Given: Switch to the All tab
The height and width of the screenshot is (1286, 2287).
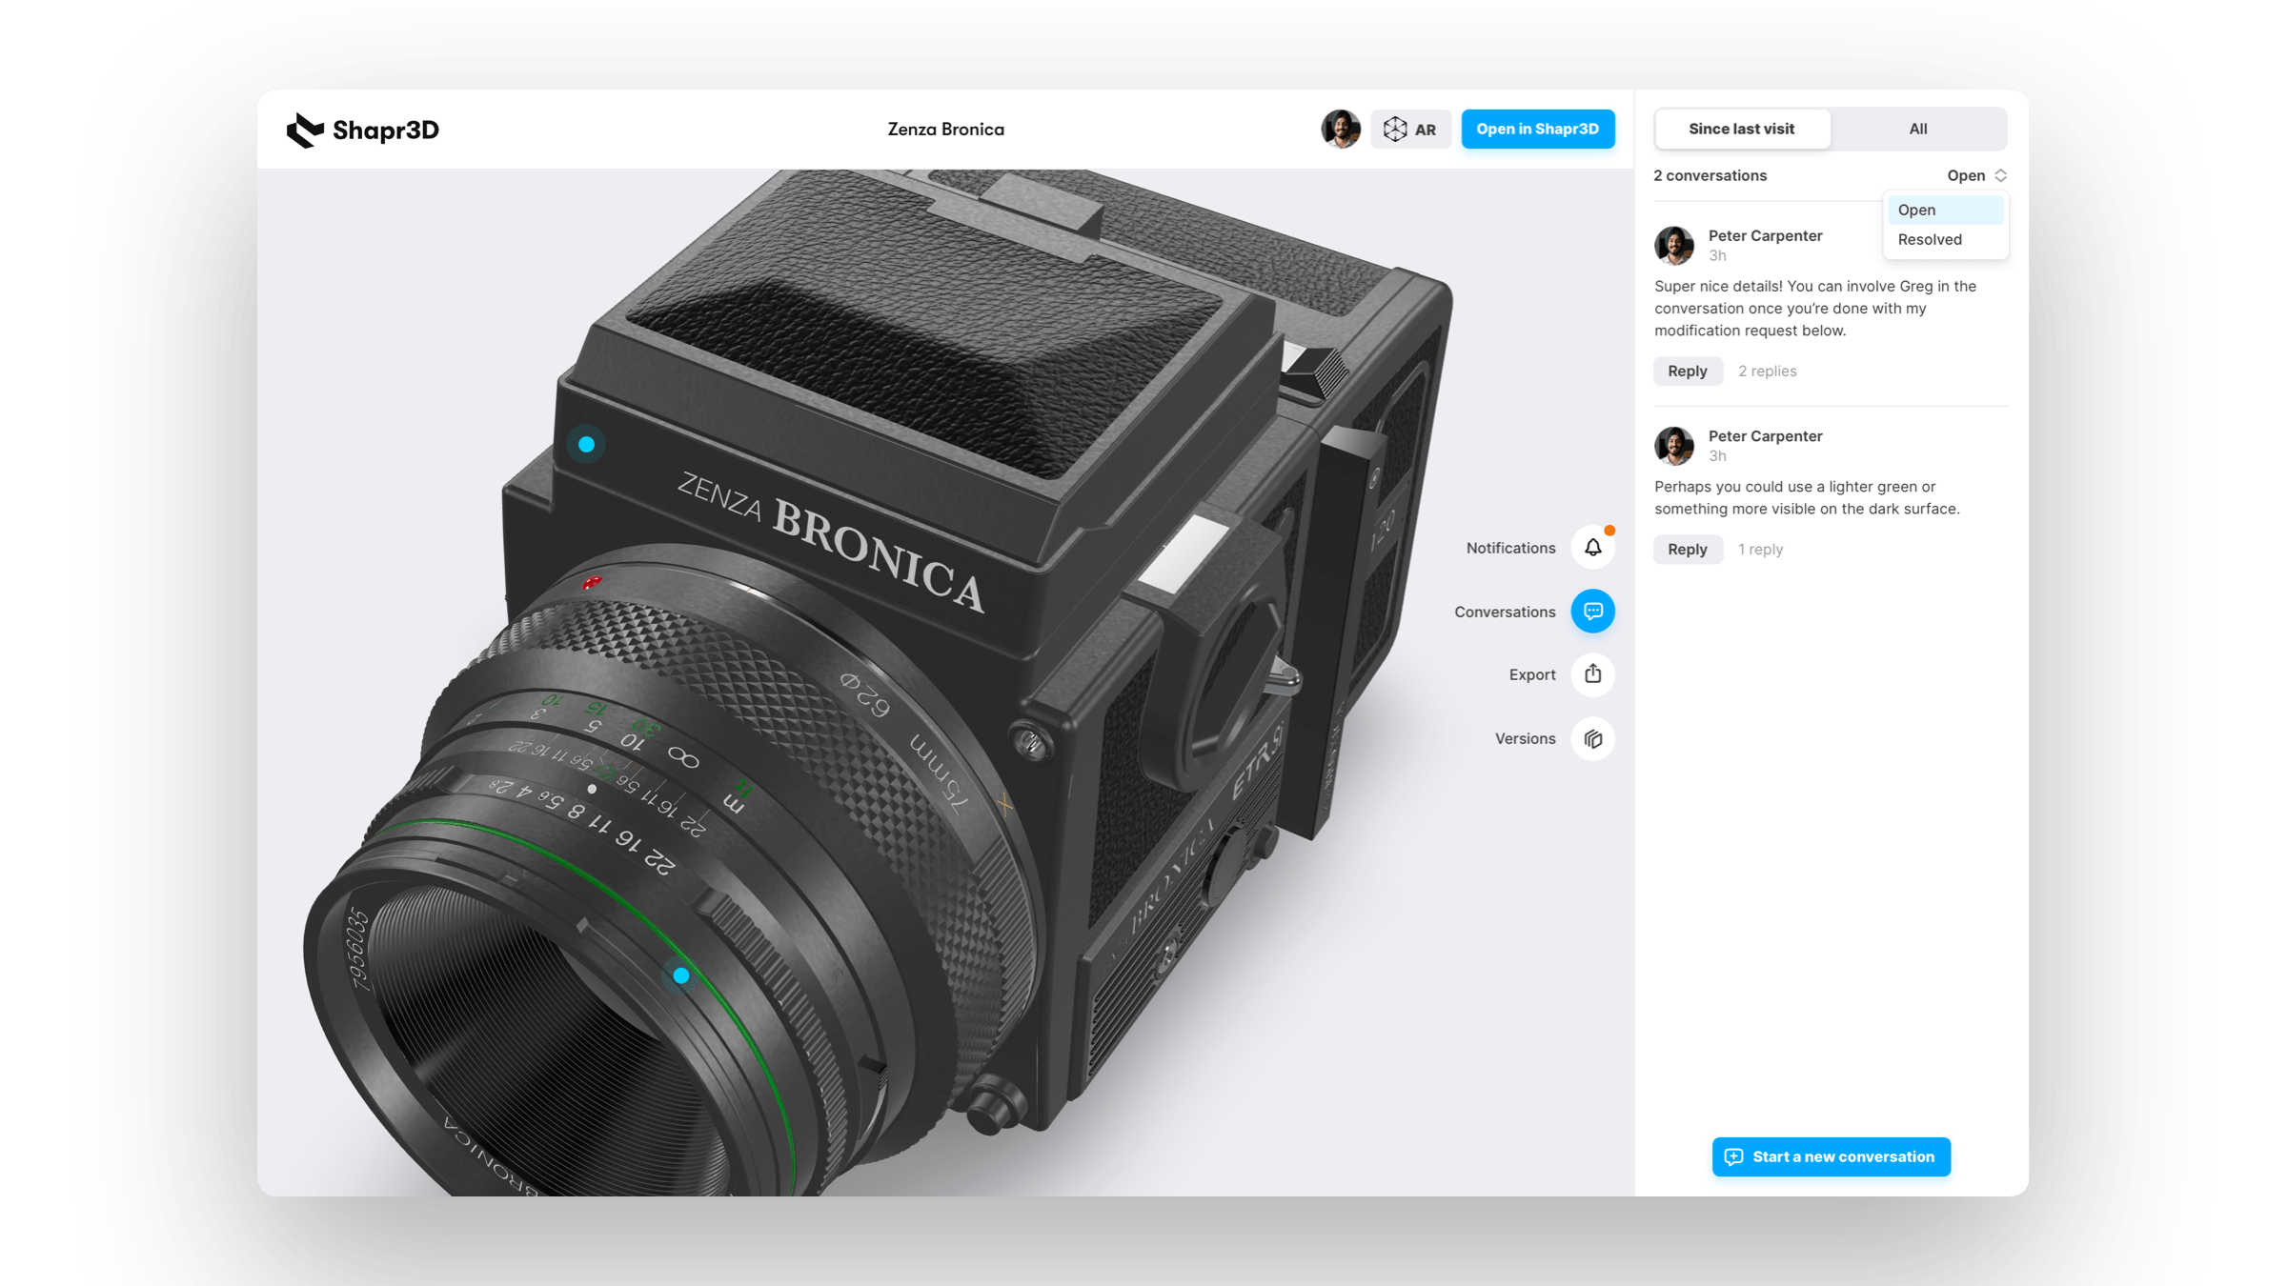Looking at the screenshot, I should coord(1917,129).
